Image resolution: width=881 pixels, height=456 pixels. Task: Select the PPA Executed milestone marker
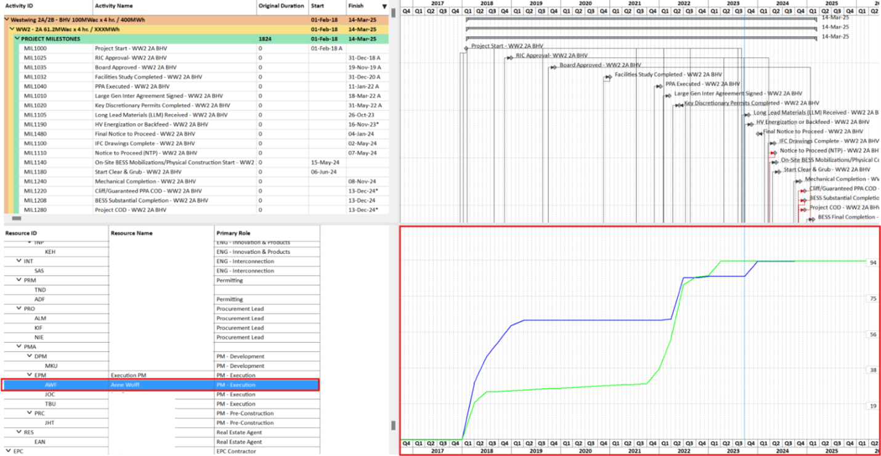click(660, 86)
